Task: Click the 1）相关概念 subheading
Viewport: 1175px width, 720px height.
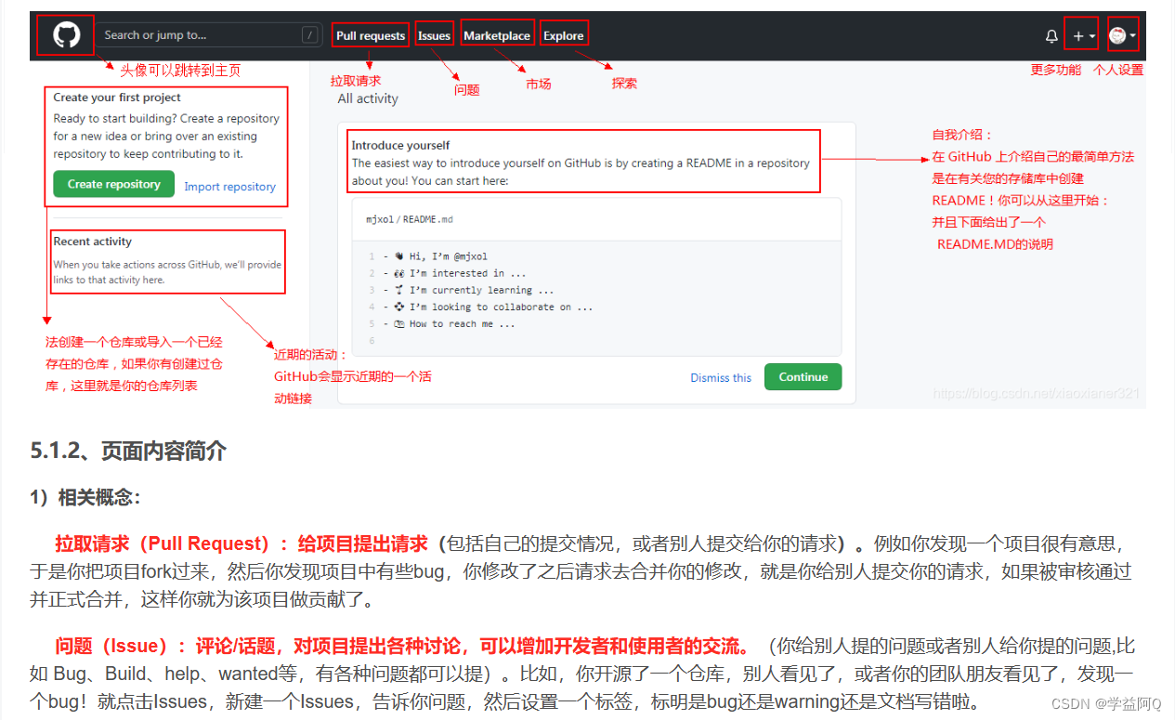Action: coord(85,498)
